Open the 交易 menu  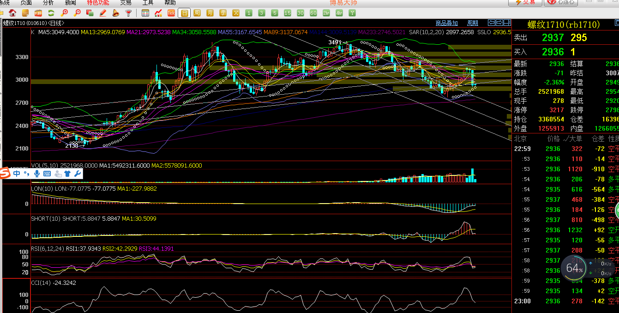tap(126, 2)
